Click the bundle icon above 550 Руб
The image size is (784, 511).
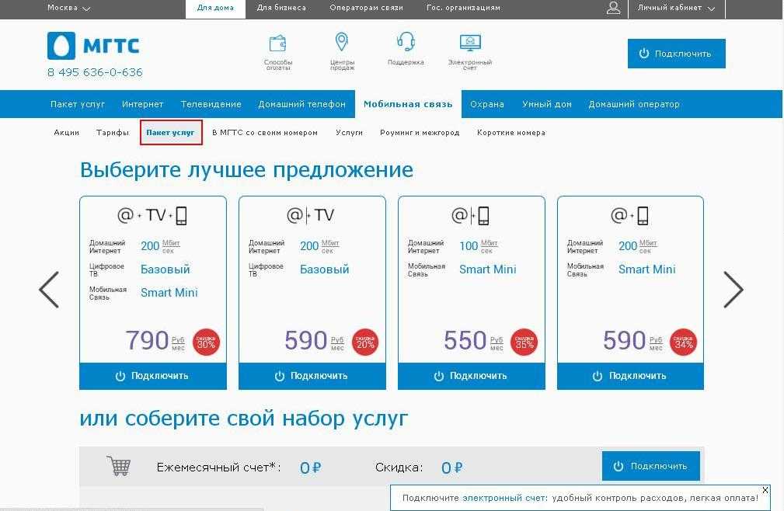(x=470, y=215)
